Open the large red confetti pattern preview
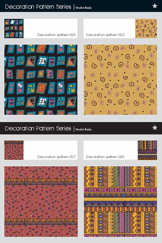The image size is (162, 243). pos(41,201)
